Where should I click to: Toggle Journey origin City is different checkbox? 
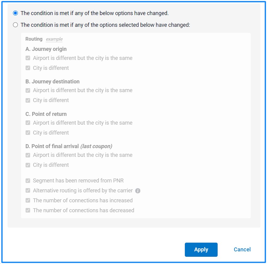click(28, 68)
